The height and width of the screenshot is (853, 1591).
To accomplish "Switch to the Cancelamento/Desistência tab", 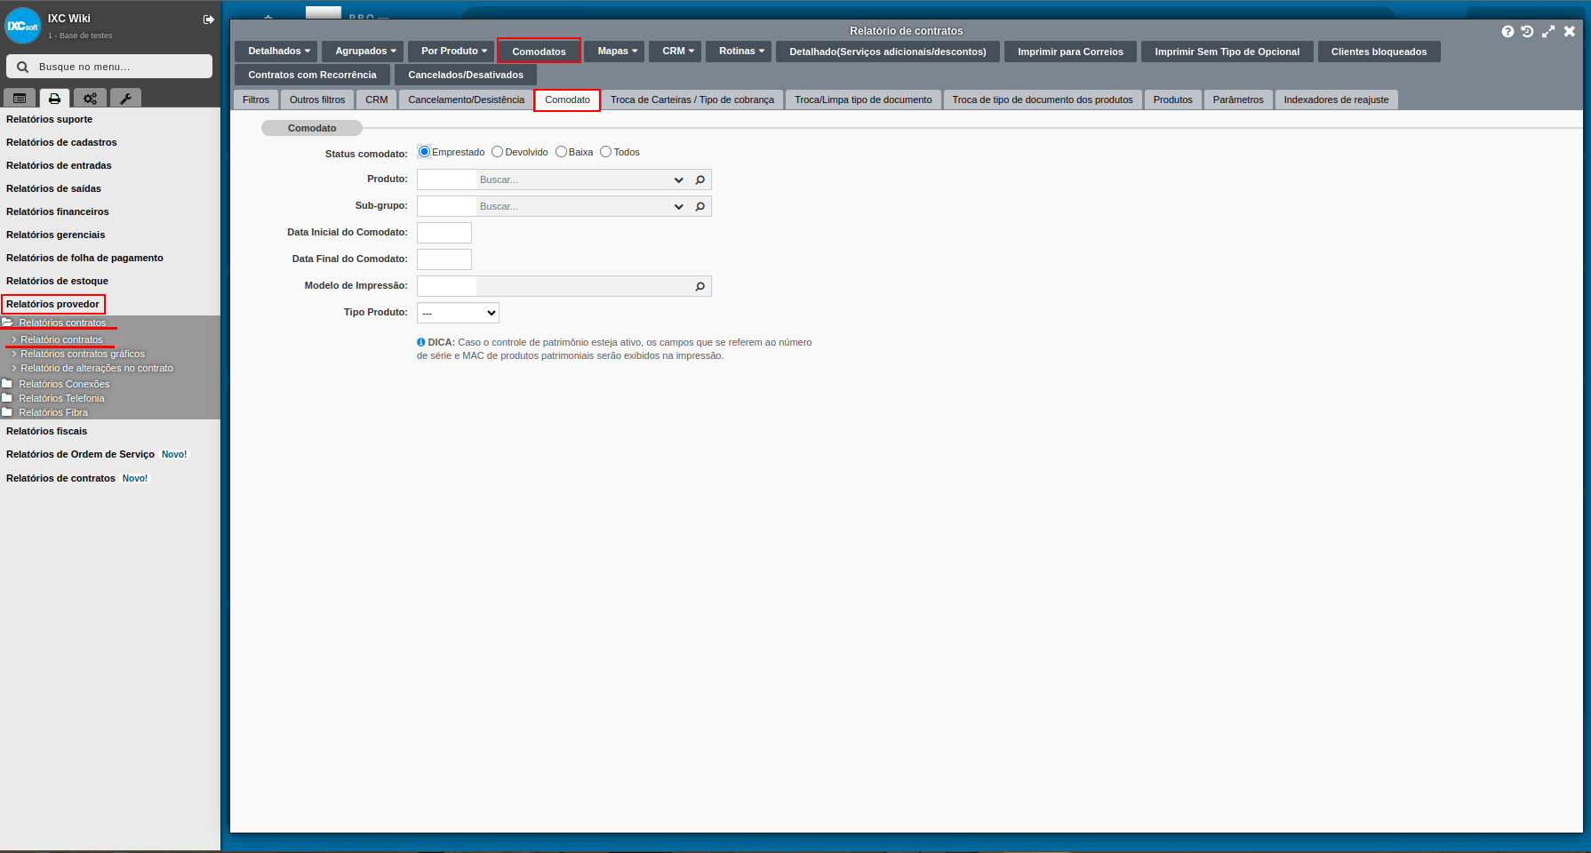I will 467,100.
